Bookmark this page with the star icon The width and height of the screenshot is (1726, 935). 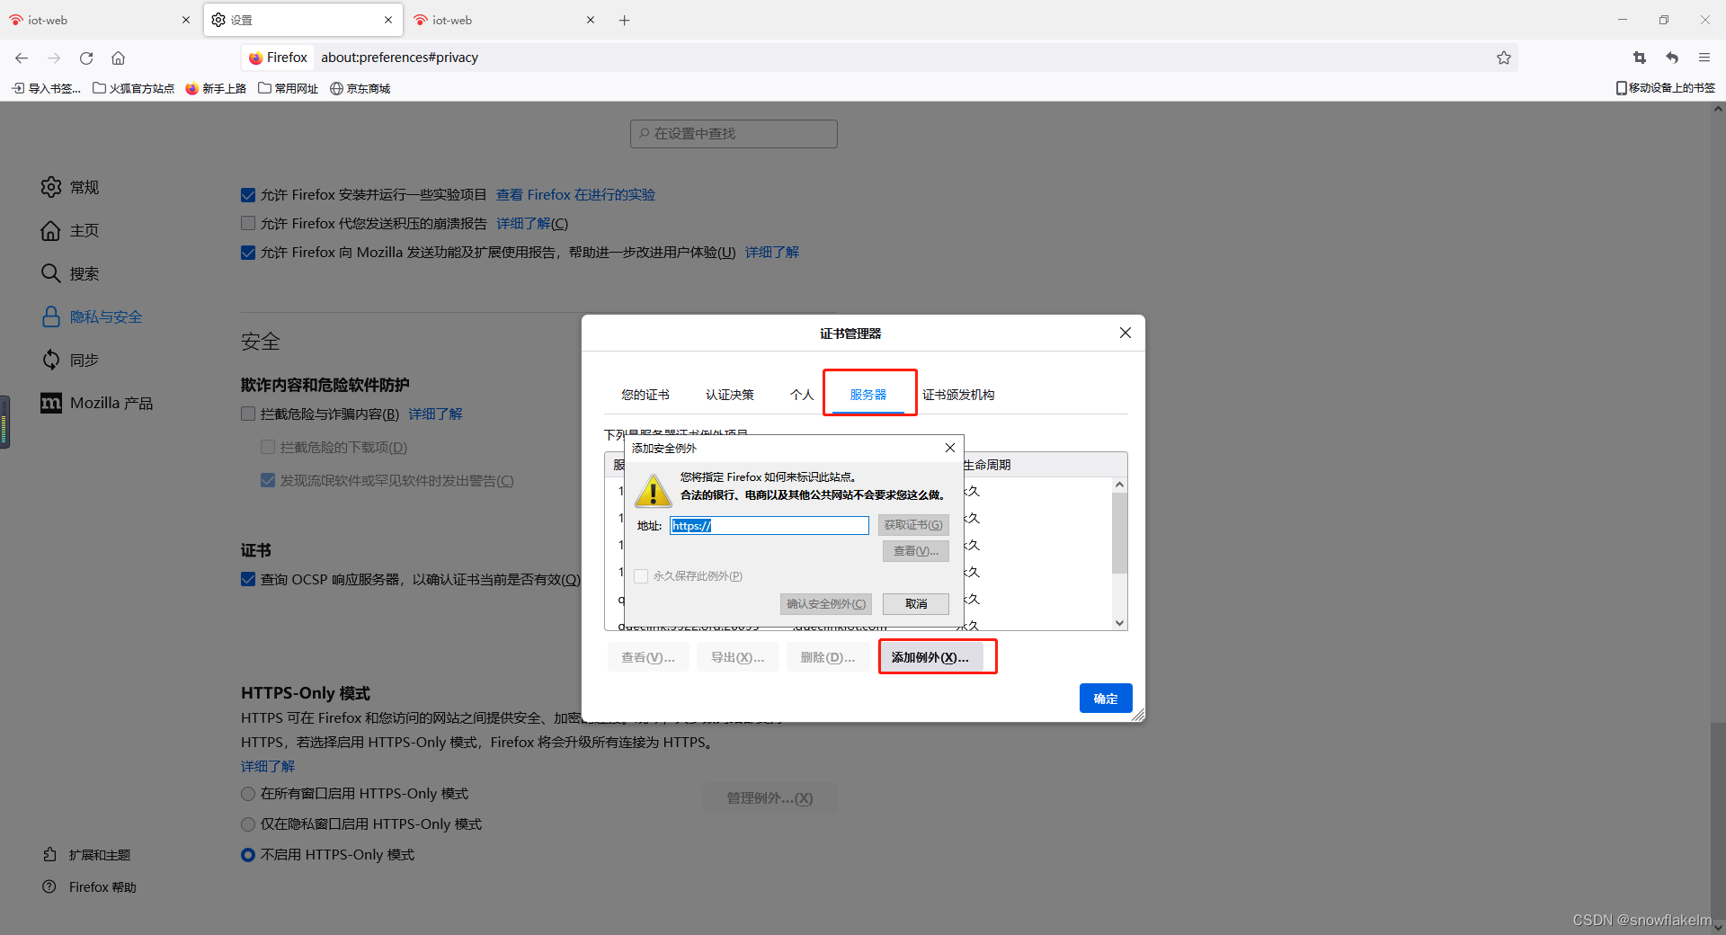pos(1504,58)
